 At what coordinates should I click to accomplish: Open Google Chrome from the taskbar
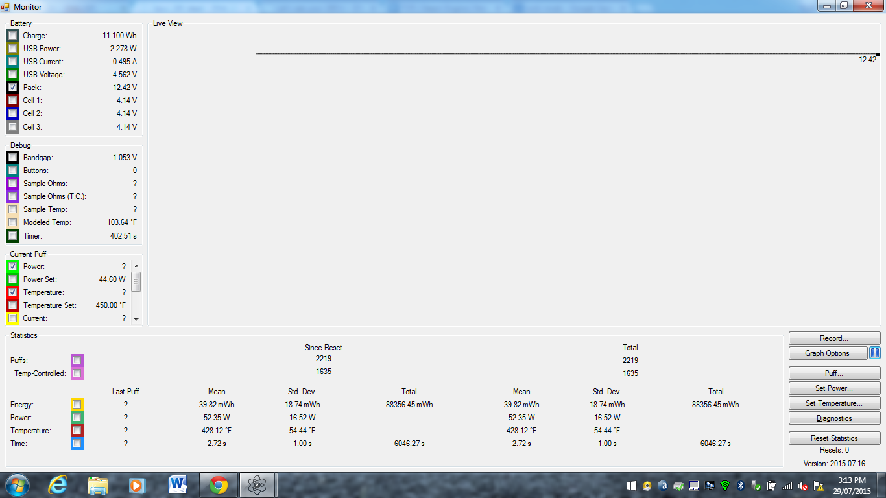coord(218,485)
